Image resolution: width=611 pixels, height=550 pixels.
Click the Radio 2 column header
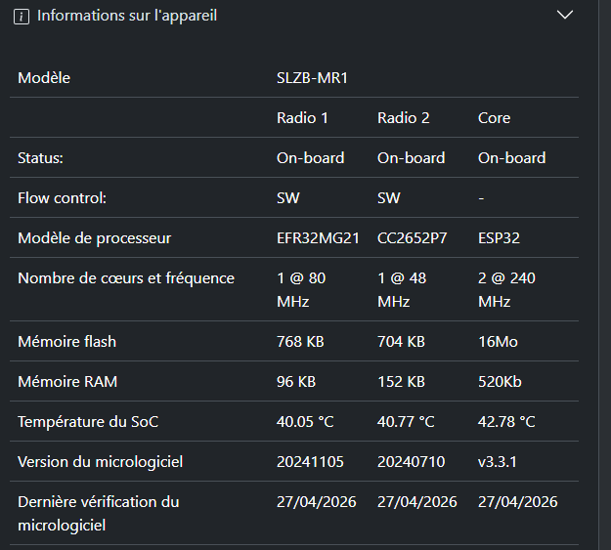click(x=404, y=117)
